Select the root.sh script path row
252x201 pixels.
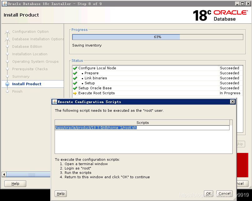pos(142,128)
